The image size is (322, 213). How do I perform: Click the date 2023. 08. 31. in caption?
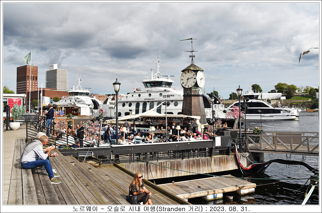(x=230, y=209)
